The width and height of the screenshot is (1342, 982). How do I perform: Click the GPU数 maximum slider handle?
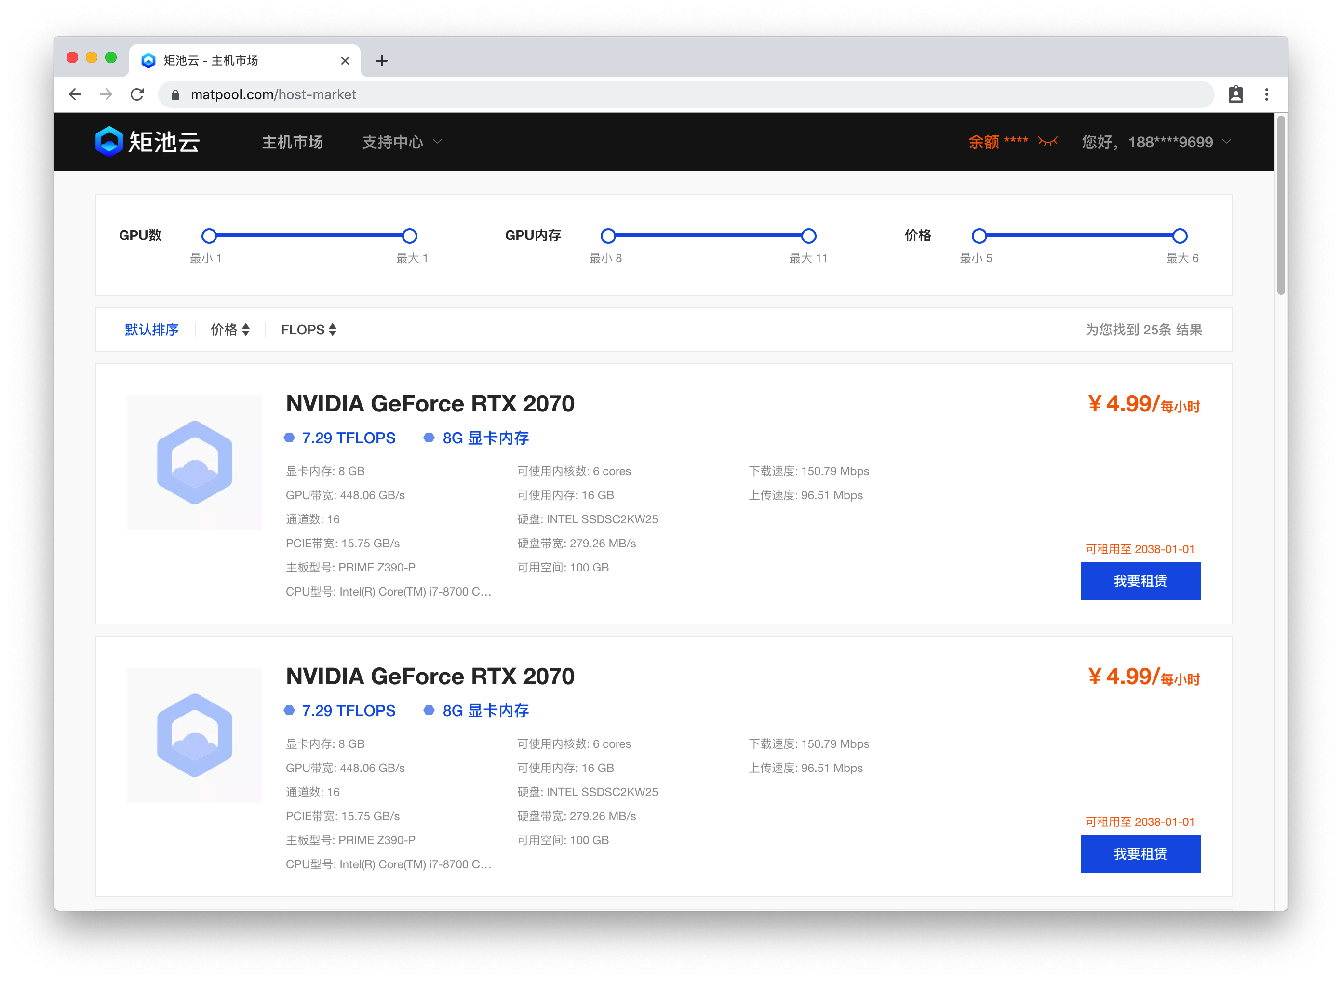[409, 236]
